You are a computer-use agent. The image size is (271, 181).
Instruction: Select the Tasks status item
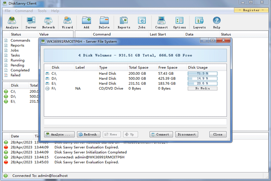[15, 55]
